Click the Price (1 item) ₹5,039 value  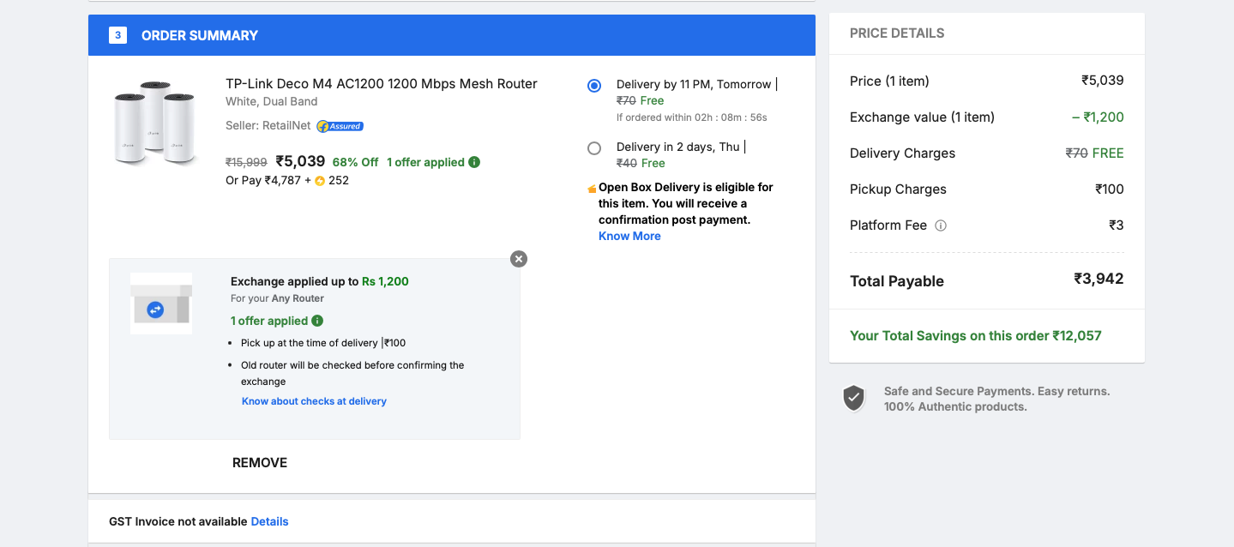(x=1103, y=81)
